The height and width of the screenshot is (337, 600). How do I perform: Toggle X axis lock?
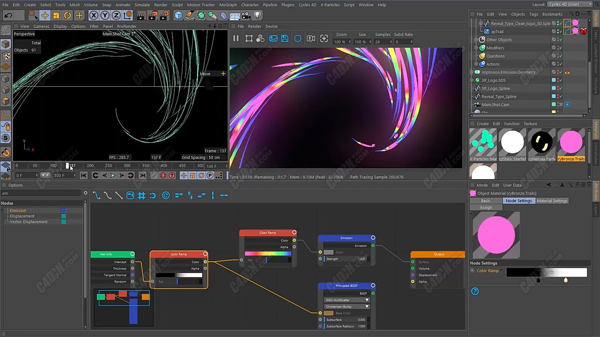94,15
